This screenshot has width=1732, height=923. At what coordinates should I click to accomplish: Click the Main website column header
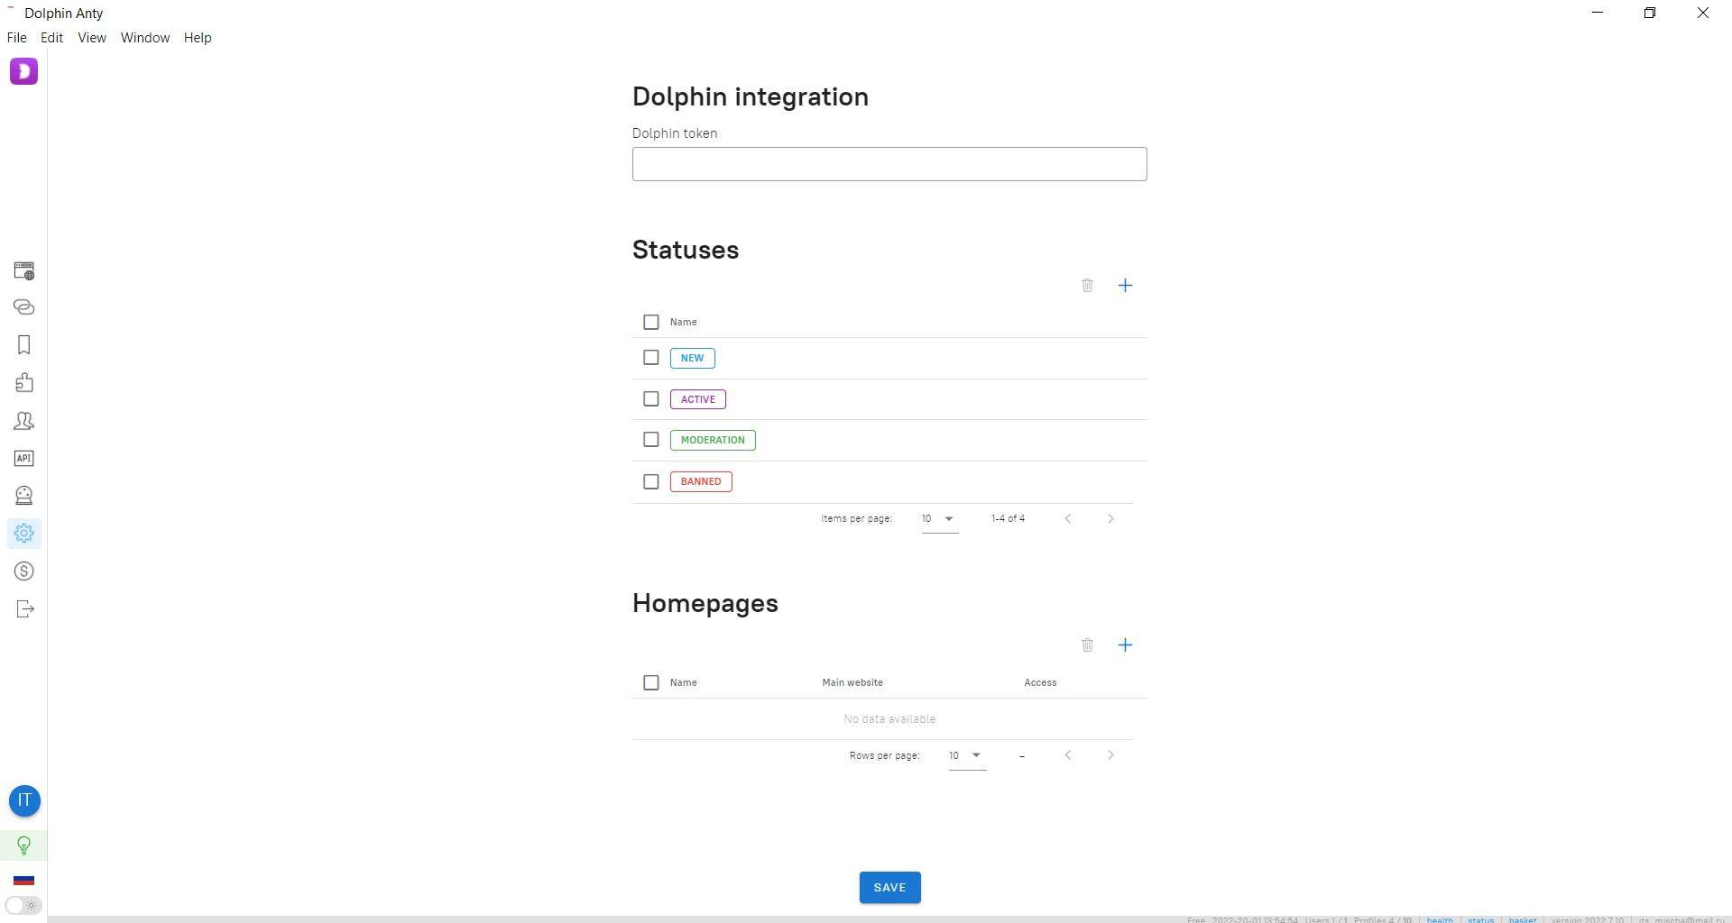(x=852, y=682)
